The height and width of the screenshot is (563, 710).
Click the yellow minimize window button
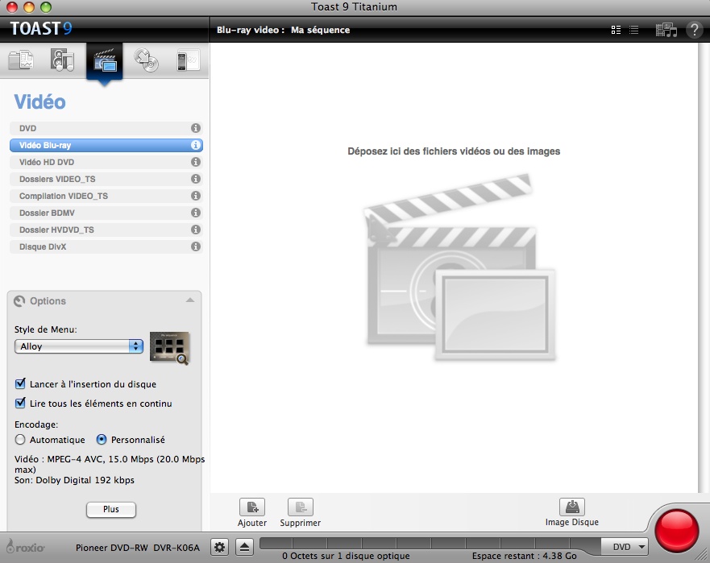tap(29, 6)
